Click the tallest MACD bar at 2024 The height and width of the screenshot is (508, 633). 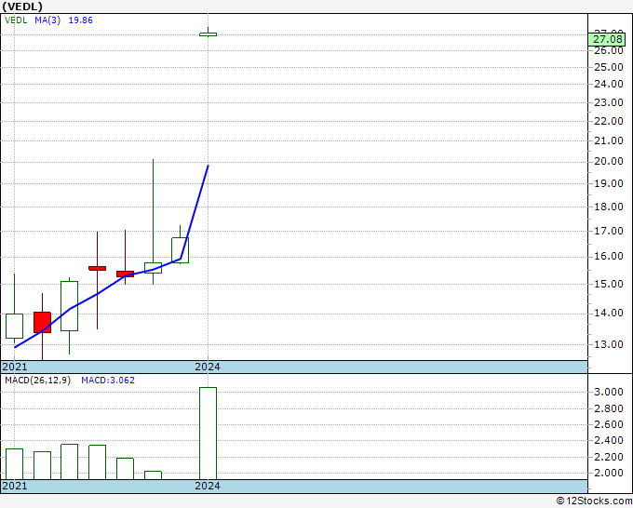coord(208,434)
